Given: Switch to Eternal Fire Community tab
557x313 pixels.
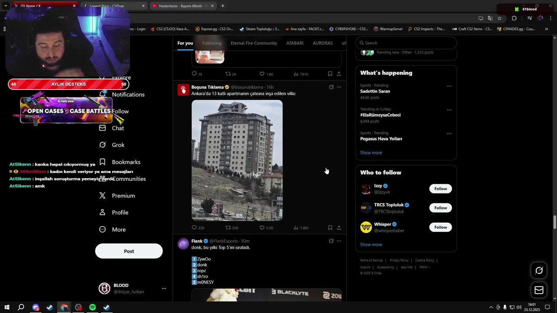Looking at the screenshot, I should 254,43.
